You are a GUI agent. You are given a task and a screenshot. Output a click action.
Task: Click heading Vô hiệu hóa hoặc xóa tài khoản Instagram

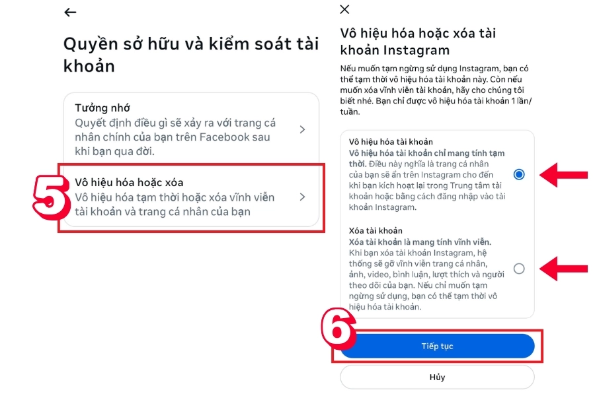[418, 42]
